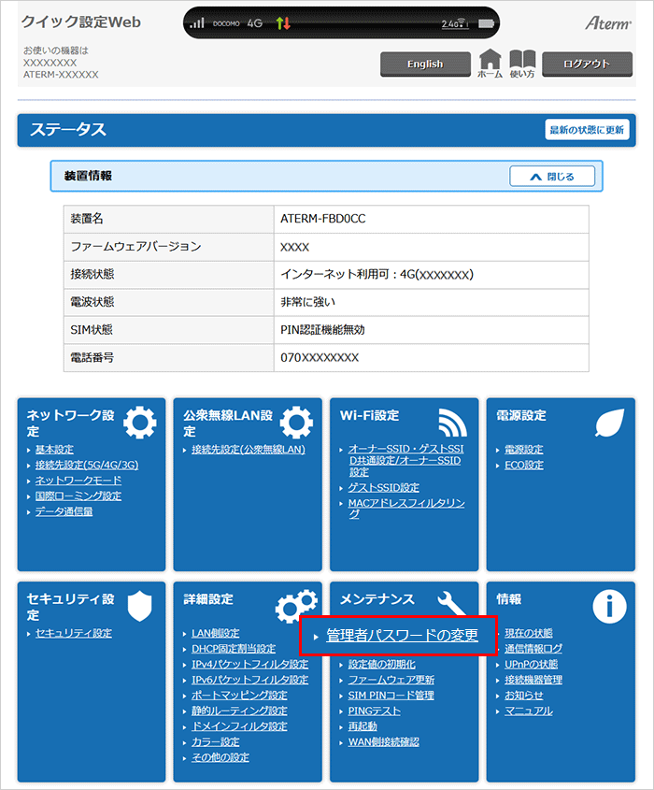Image resolution: width=654 pixels, height=790 pixels.
Task: Click the security settings shield icon
Action: pyautogui.click(x=139, y=606)
